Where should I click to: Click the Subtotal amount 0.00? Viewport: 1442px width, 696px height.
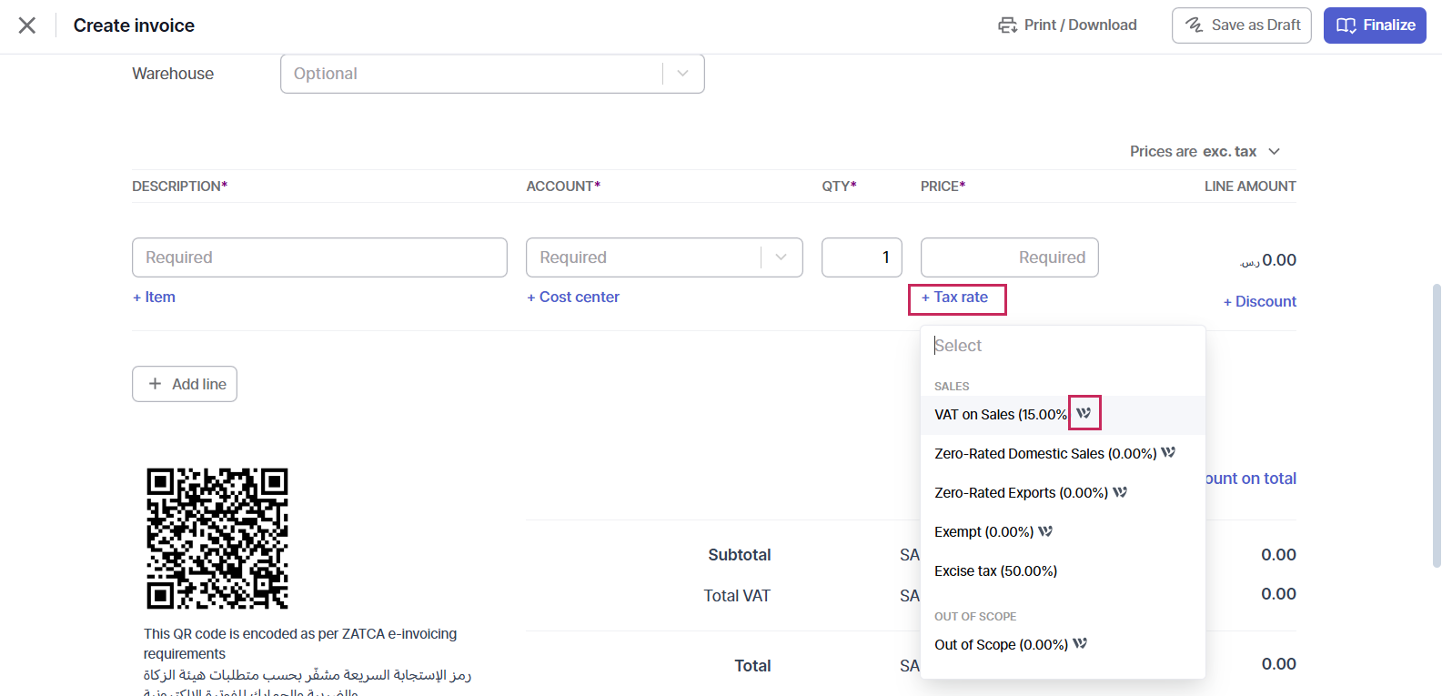pos(1278,555)
